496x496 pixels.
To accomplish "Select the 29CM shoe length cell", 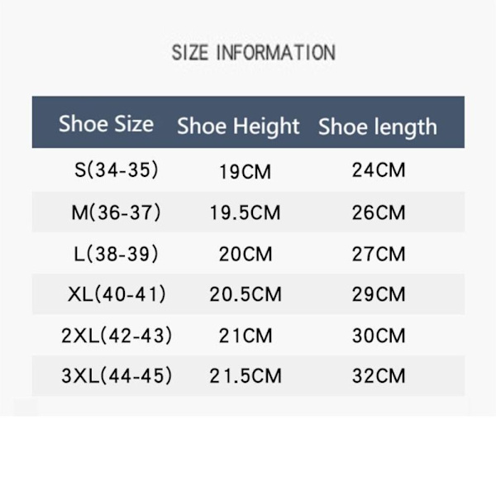I will [379, 294].
